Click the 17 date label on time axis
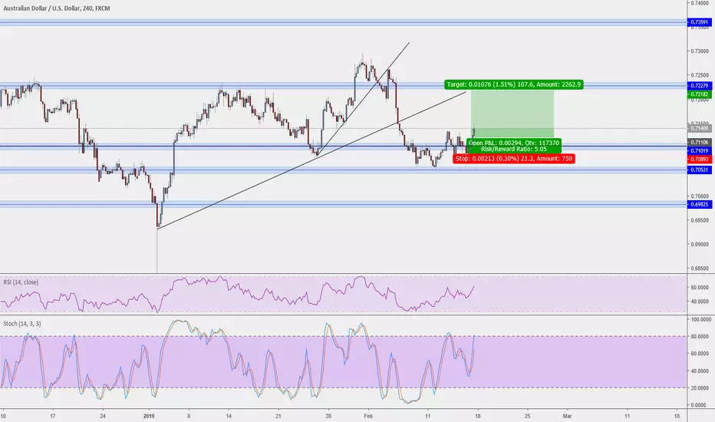715x422 pixels. [x=53, y=416]
